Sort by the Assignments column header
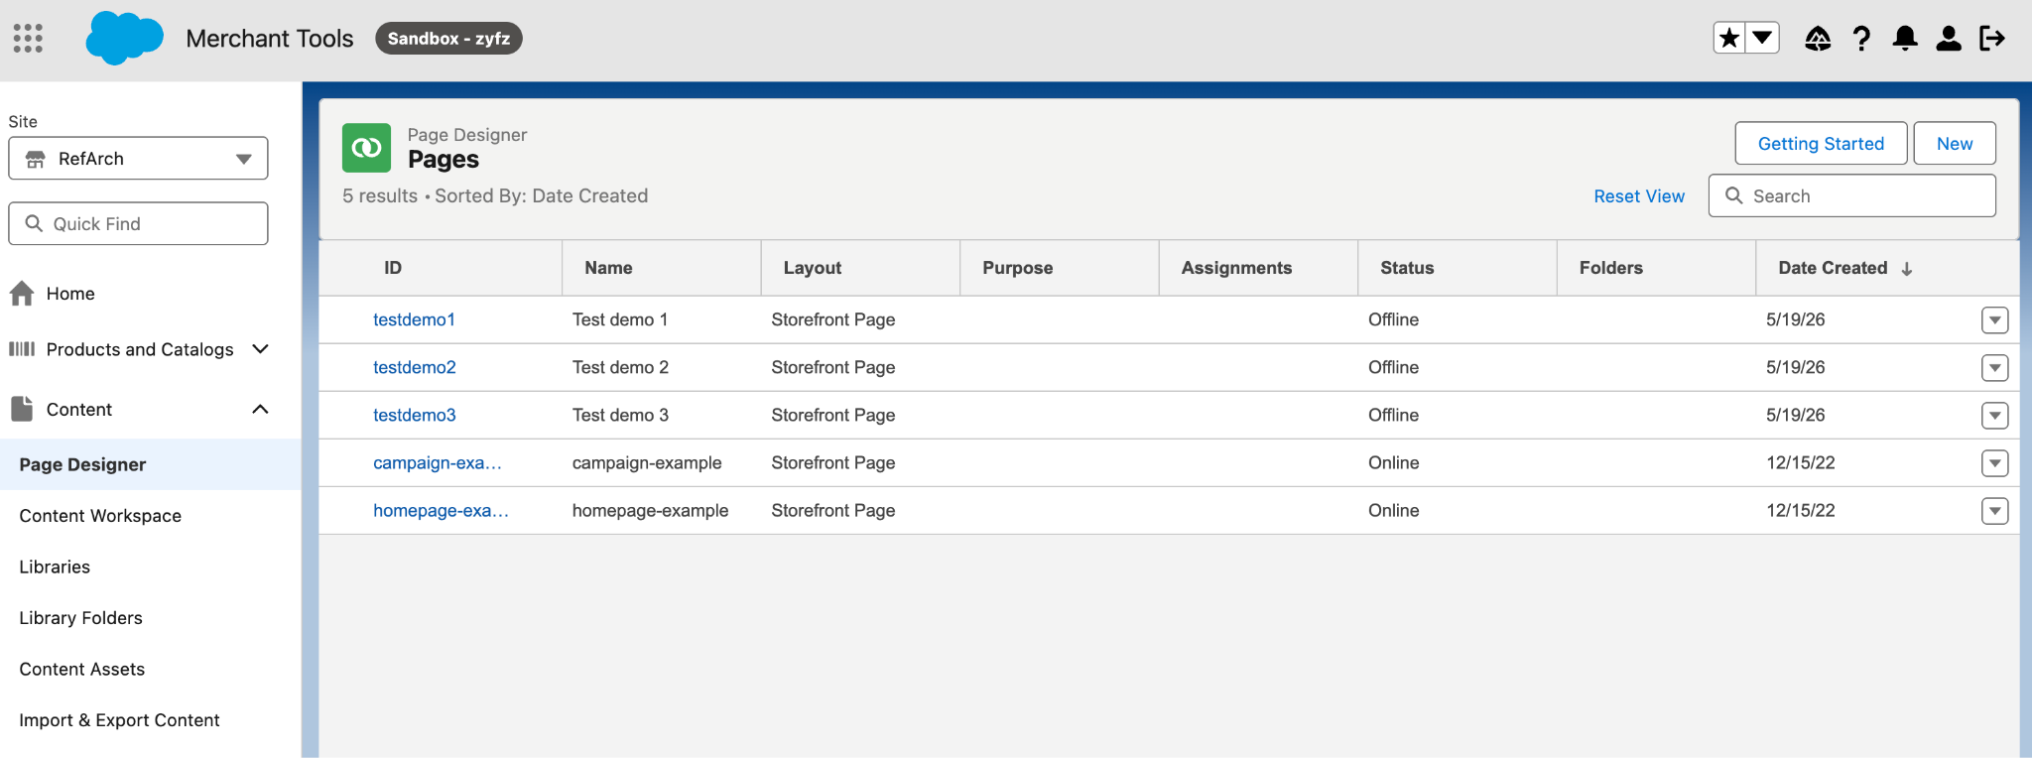Viewport: 2032px width, 758px height. click(1236, 268)
